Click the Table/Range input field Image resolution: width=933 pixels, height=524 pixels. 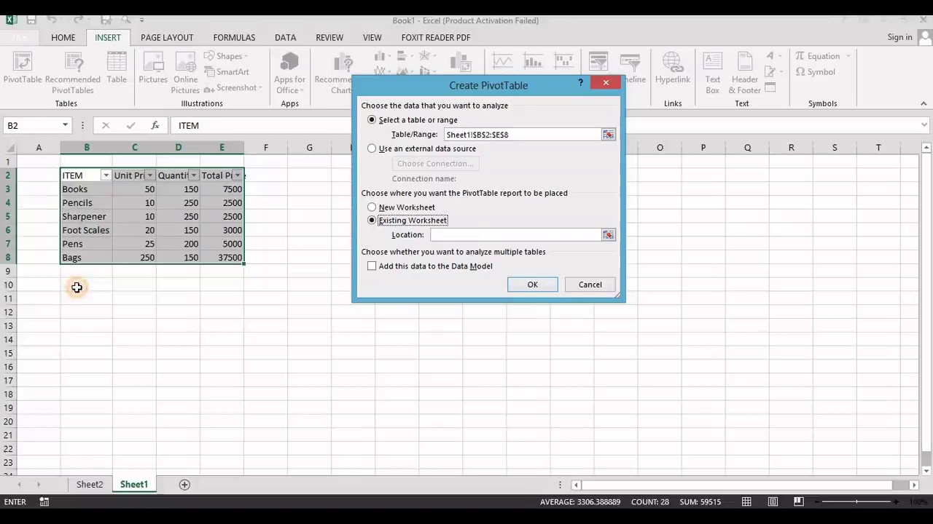[x=522, y=135]
